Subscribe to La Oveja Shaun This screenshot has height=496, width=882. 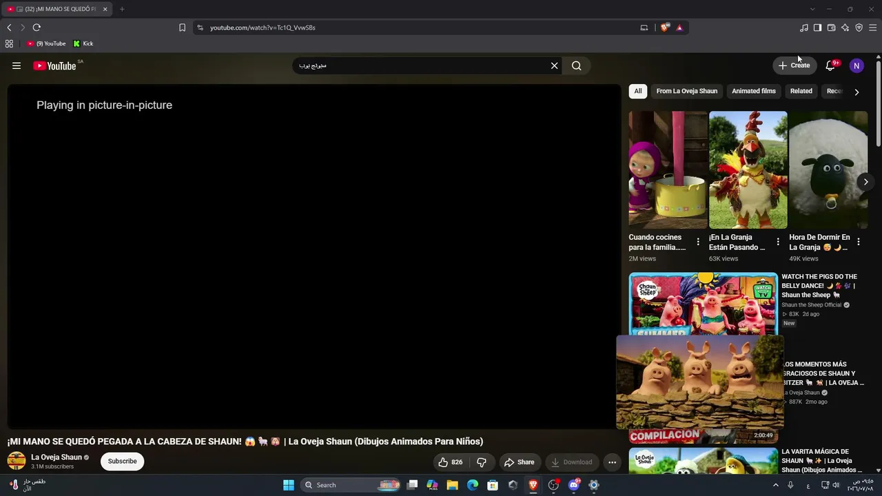(122, 462)
